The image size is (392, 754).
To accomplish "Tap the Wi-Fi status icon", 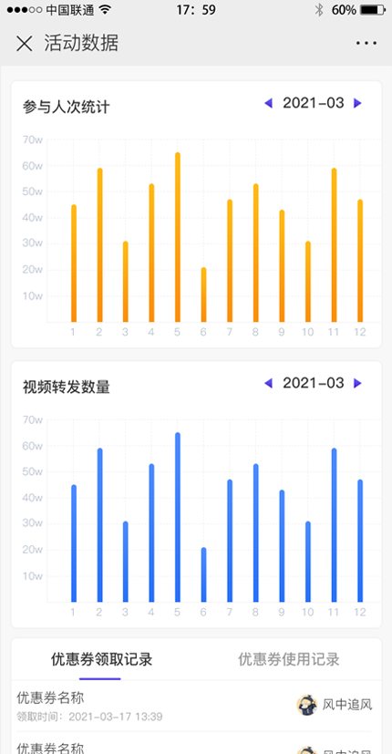I will click(106, 9).
